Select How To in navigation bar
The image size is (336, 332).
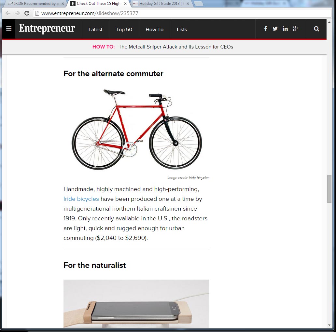[154, 30]
